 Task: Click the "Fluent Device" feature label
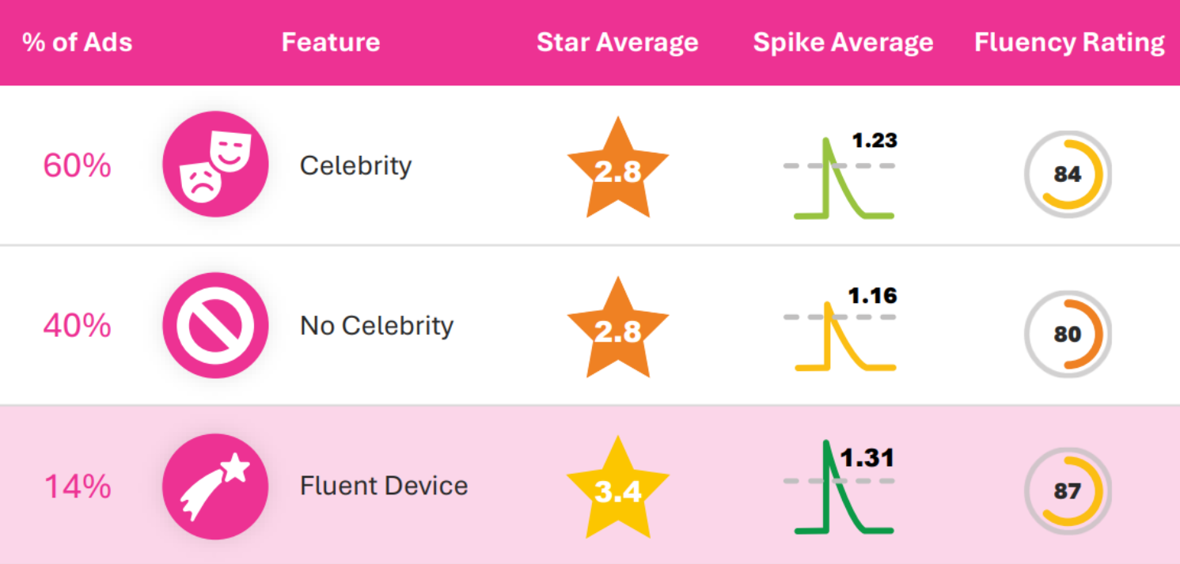[x=384, y=486]
